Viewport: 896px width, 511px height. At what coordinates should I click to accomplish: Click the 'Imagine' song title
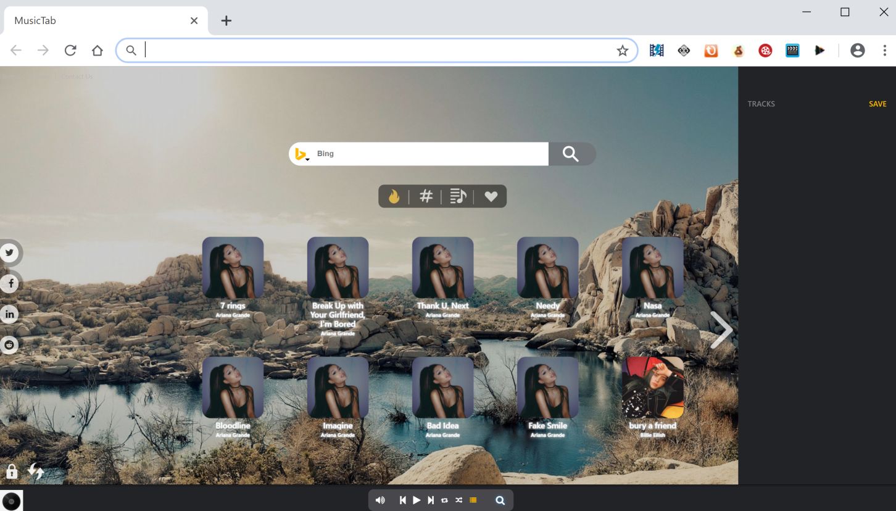[x=338, y=425]
